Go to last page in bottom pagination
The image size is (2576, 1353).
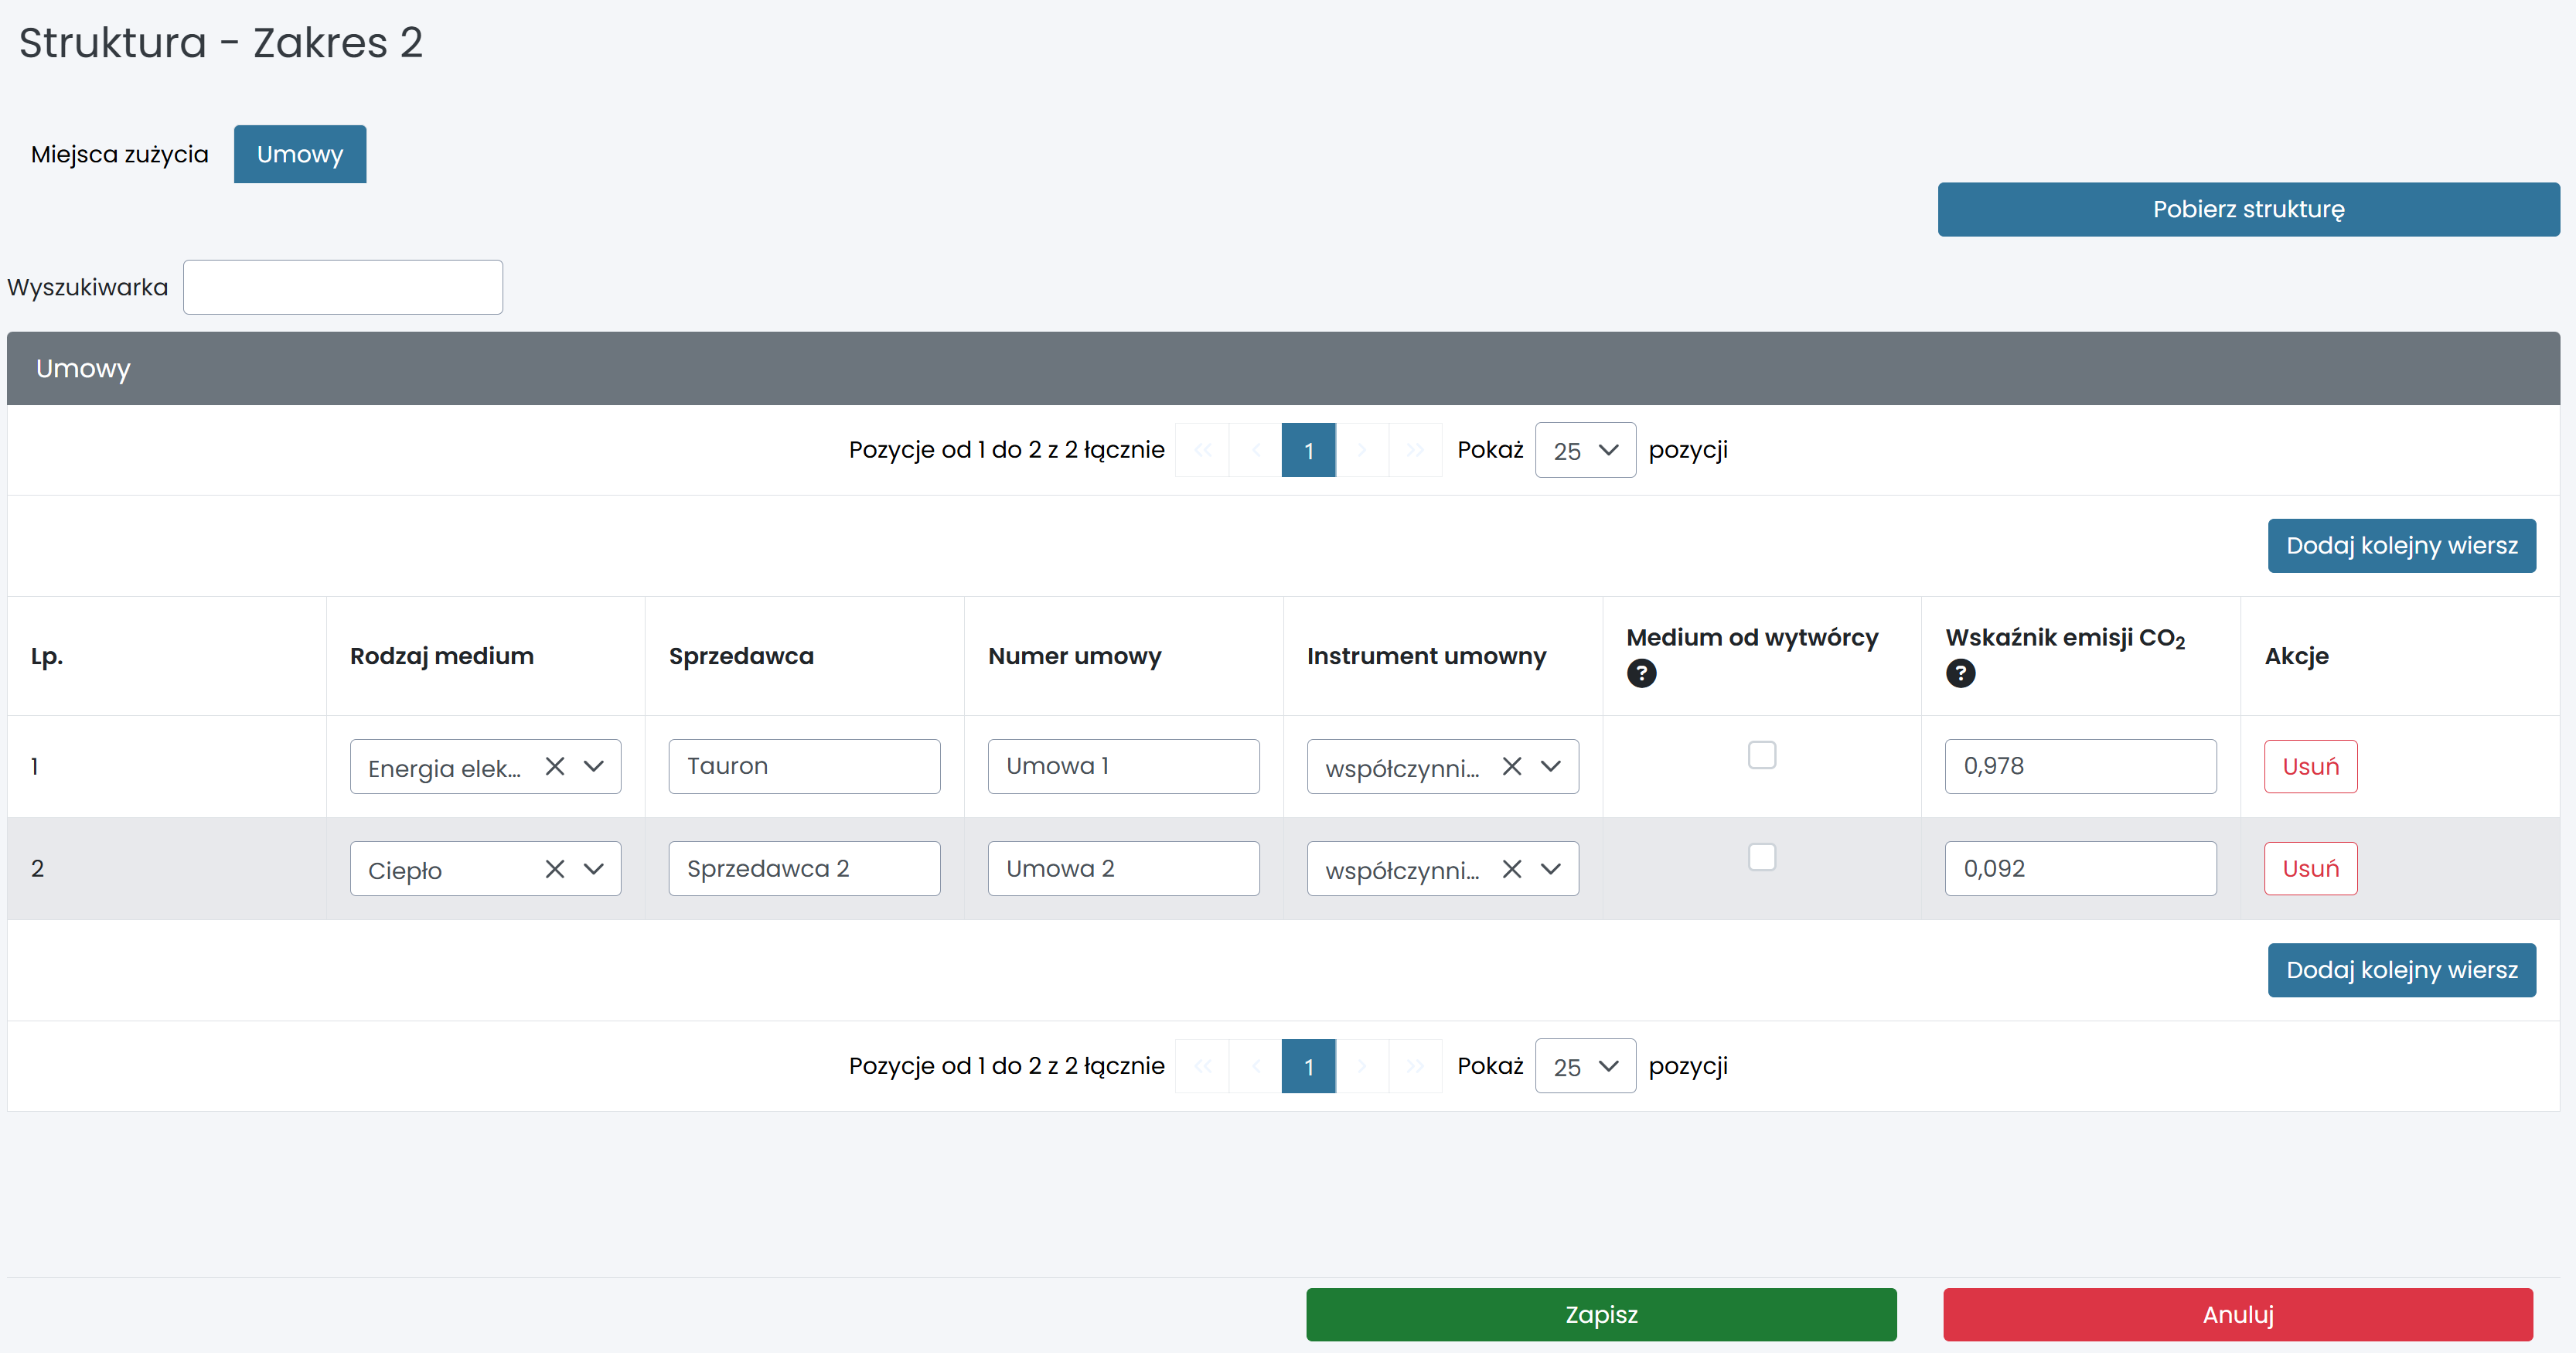(x=1414, y=1066)
